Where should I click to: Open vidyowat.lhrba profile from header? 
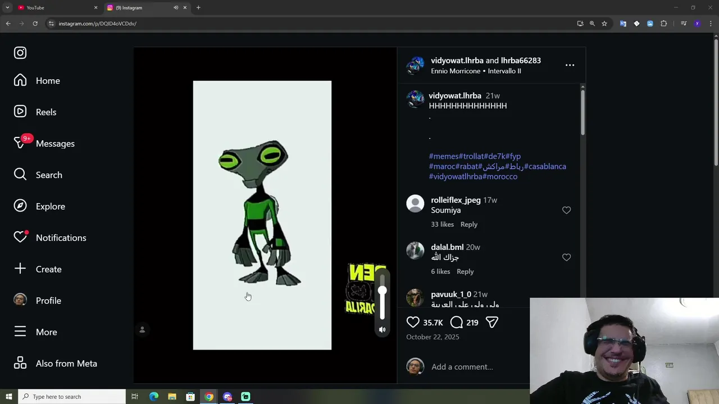click(x=457, y=61)
